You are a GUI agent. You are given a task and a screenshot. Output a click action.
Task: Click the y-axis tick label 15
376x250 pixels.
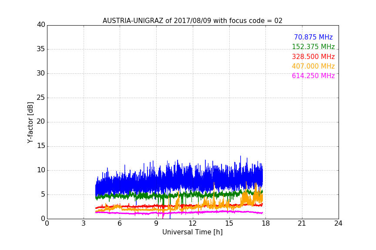click(x=41, y=146)
